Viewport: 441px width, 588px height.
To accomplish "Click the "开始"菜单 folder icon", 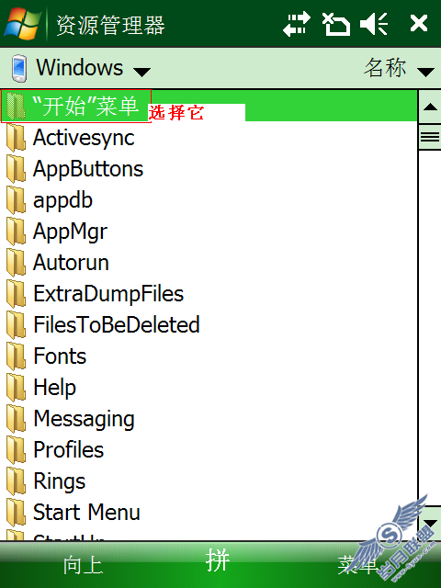I will click(16, 107).
